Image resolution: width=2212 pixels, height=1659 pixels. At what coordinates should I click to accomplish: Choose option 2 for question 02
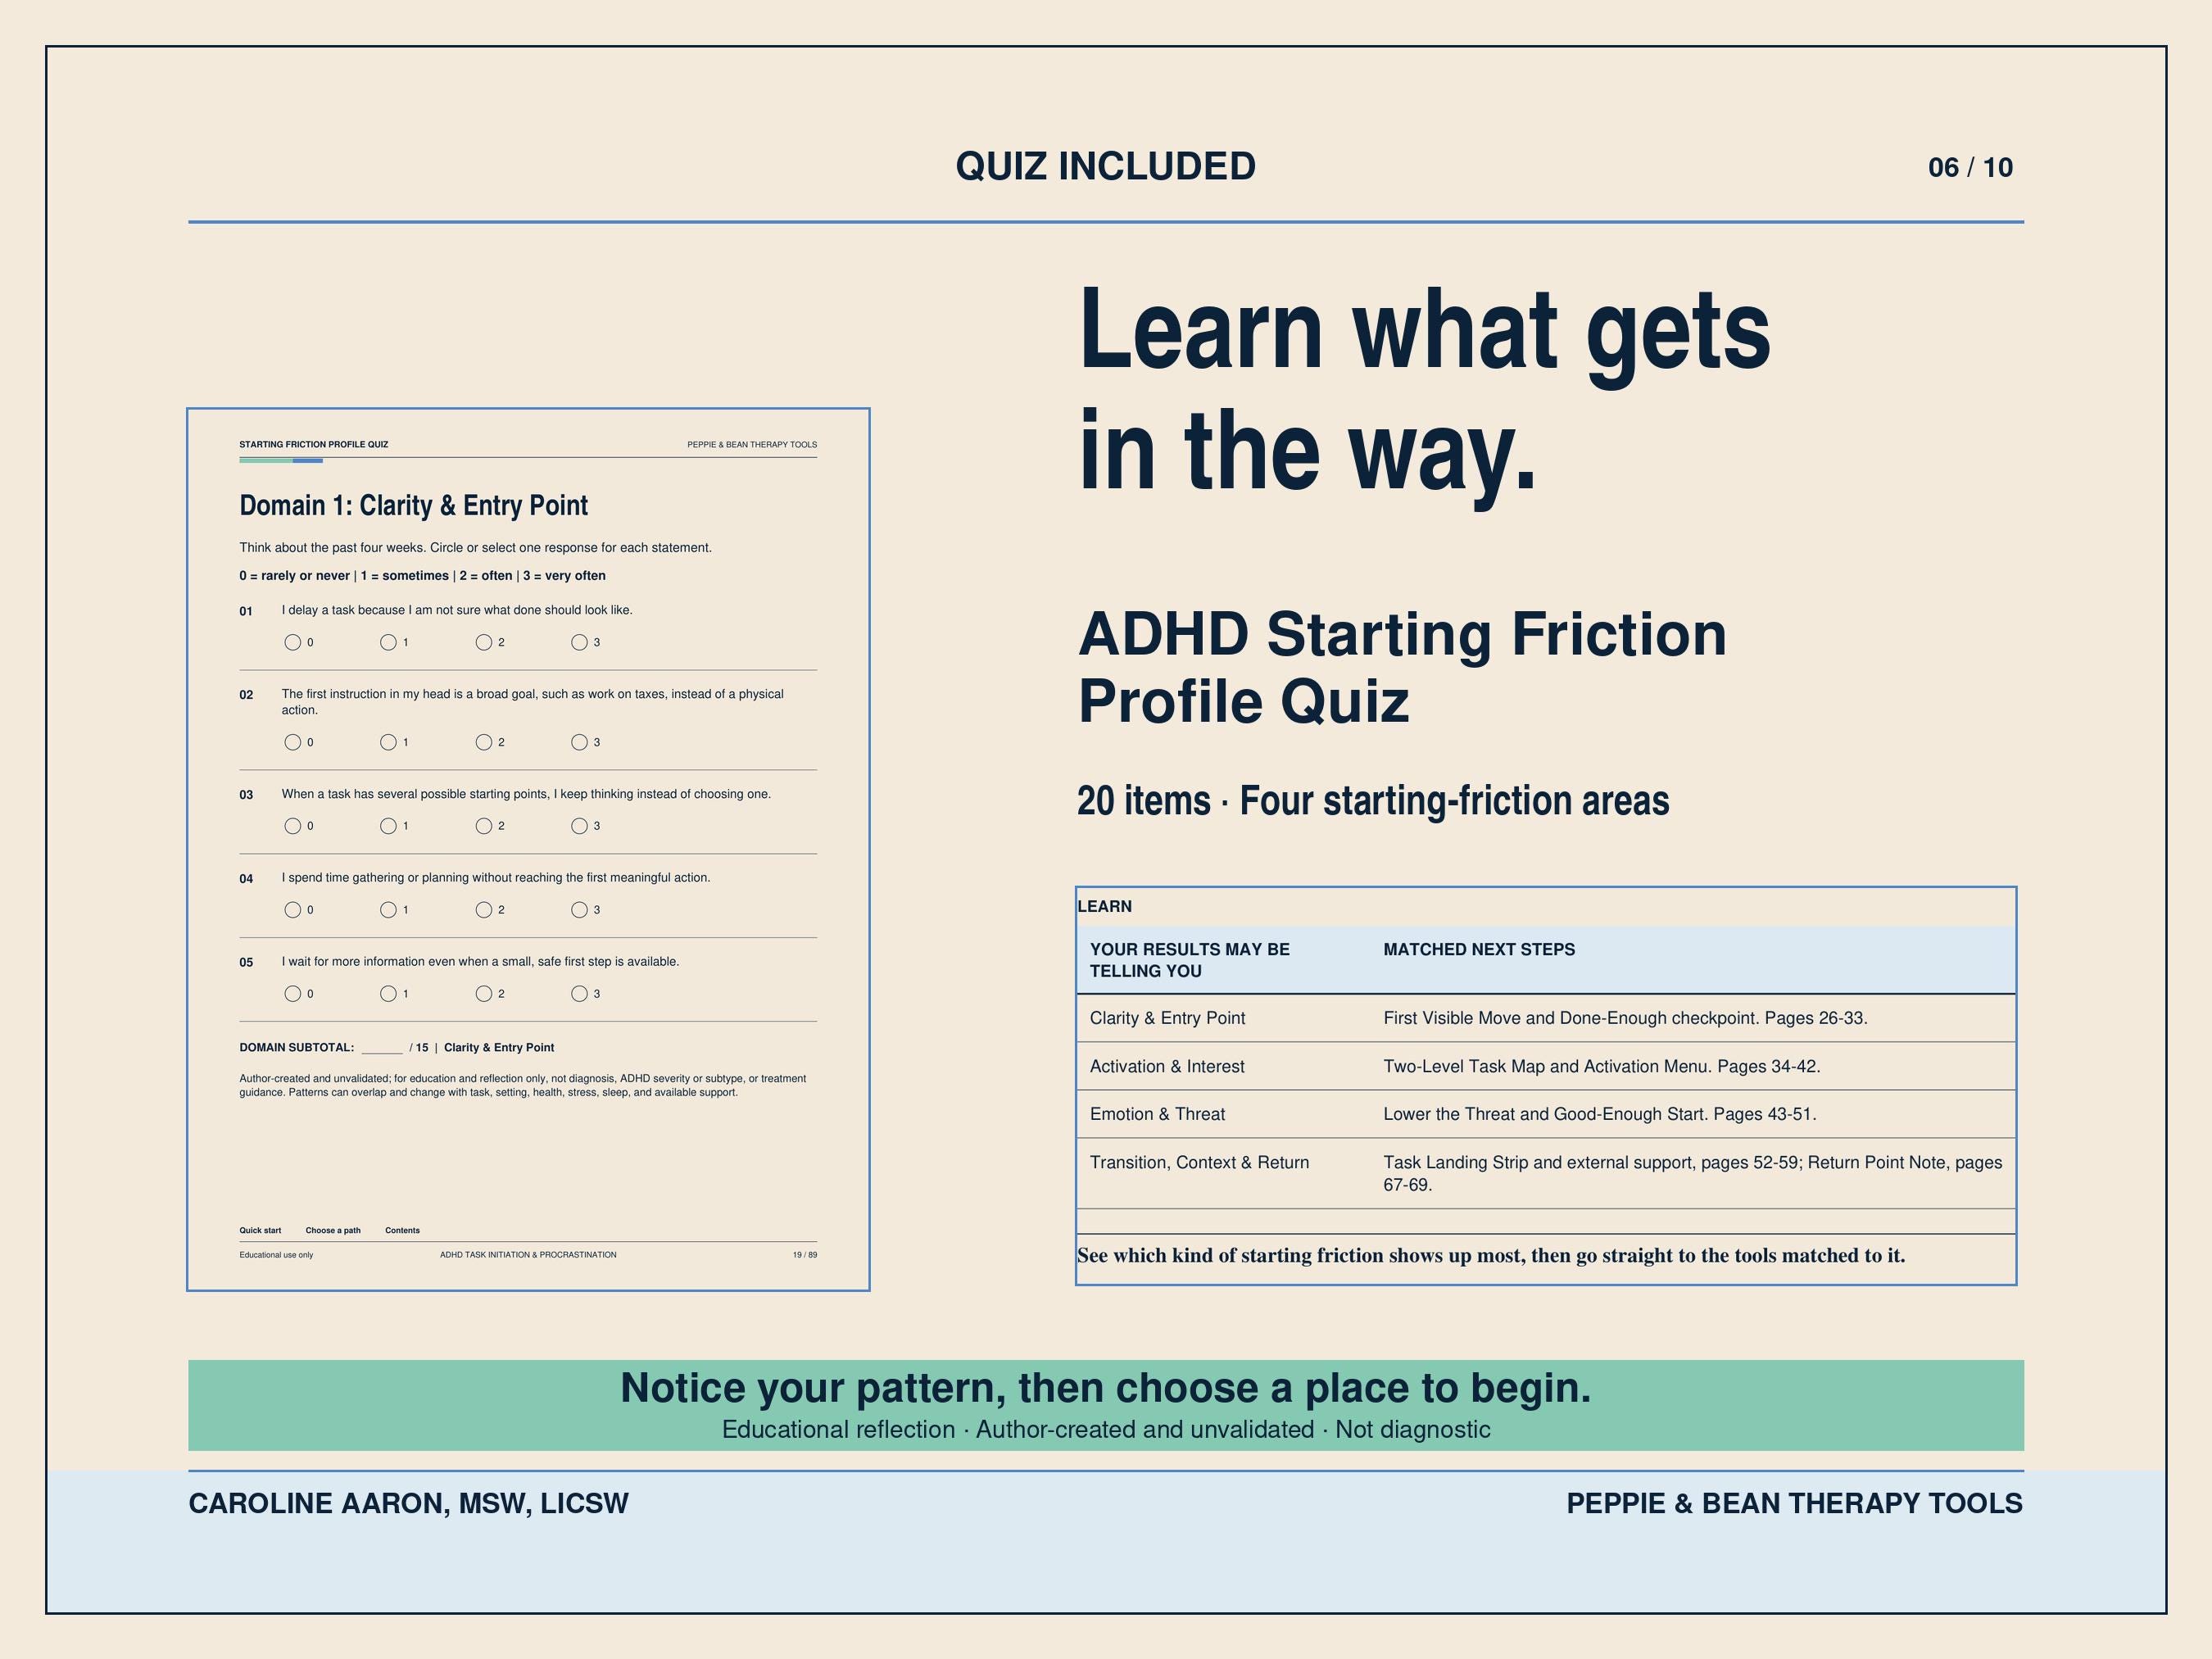coord(484,742)
